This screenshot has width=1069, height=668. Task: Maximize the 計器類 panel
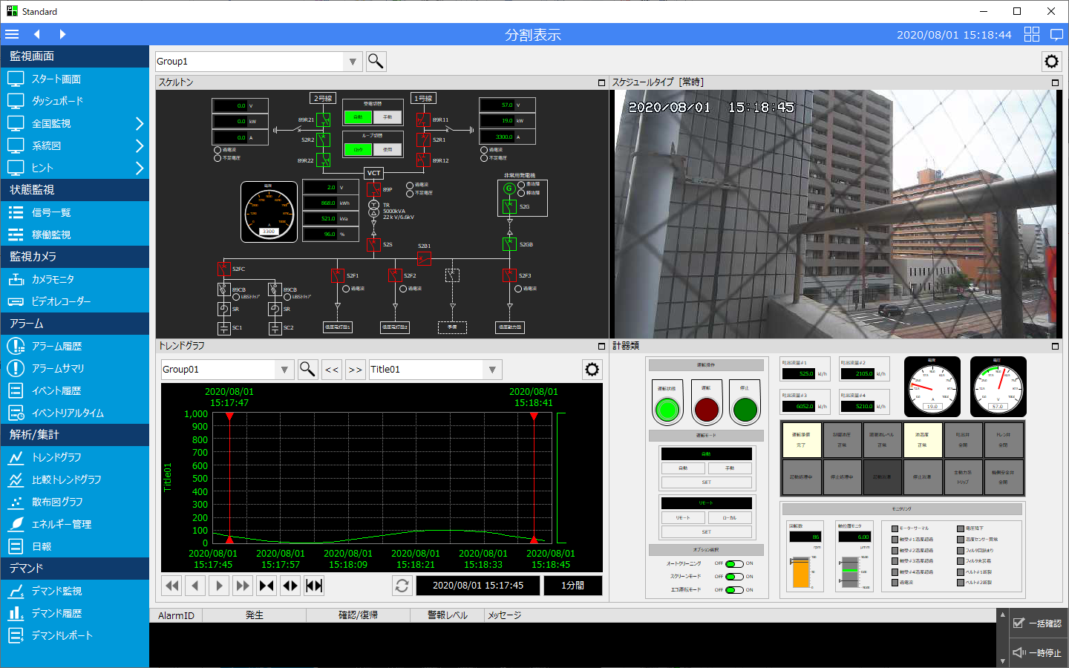tap(1055, 346)
